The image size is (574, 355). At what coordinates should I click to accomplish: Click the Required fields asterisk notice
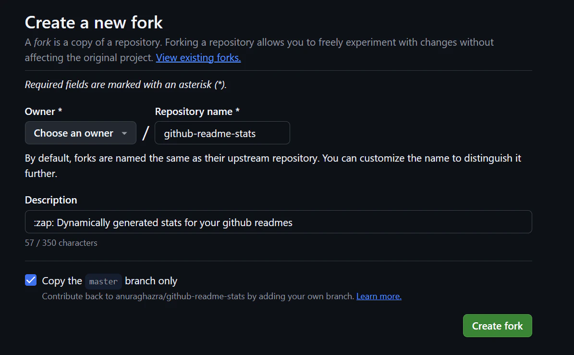[126, 85]
